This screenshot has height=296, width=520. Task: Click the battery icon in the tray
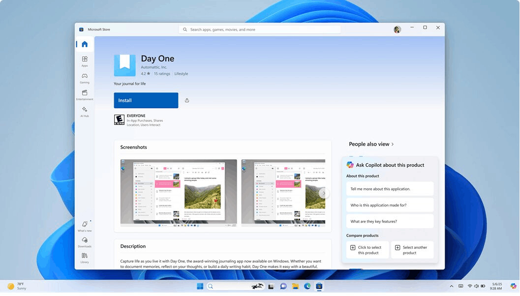tap(483, 286)
